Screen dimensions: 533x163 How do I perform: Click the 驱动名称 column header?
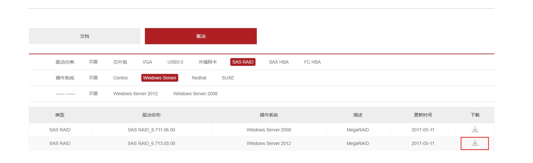pyautogui.click(x=151, y=115)
